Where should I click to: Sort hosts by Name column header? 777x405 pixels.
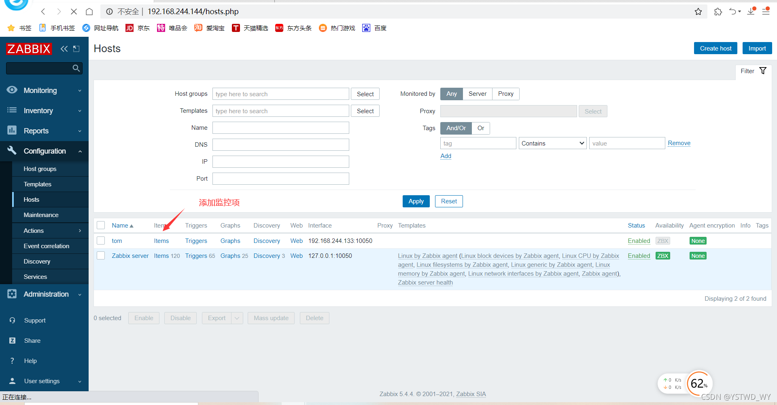(x=123, y=226)
